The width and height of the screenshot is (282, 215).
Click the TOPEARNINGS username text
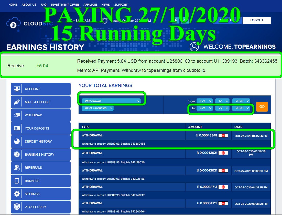[255, 47]
